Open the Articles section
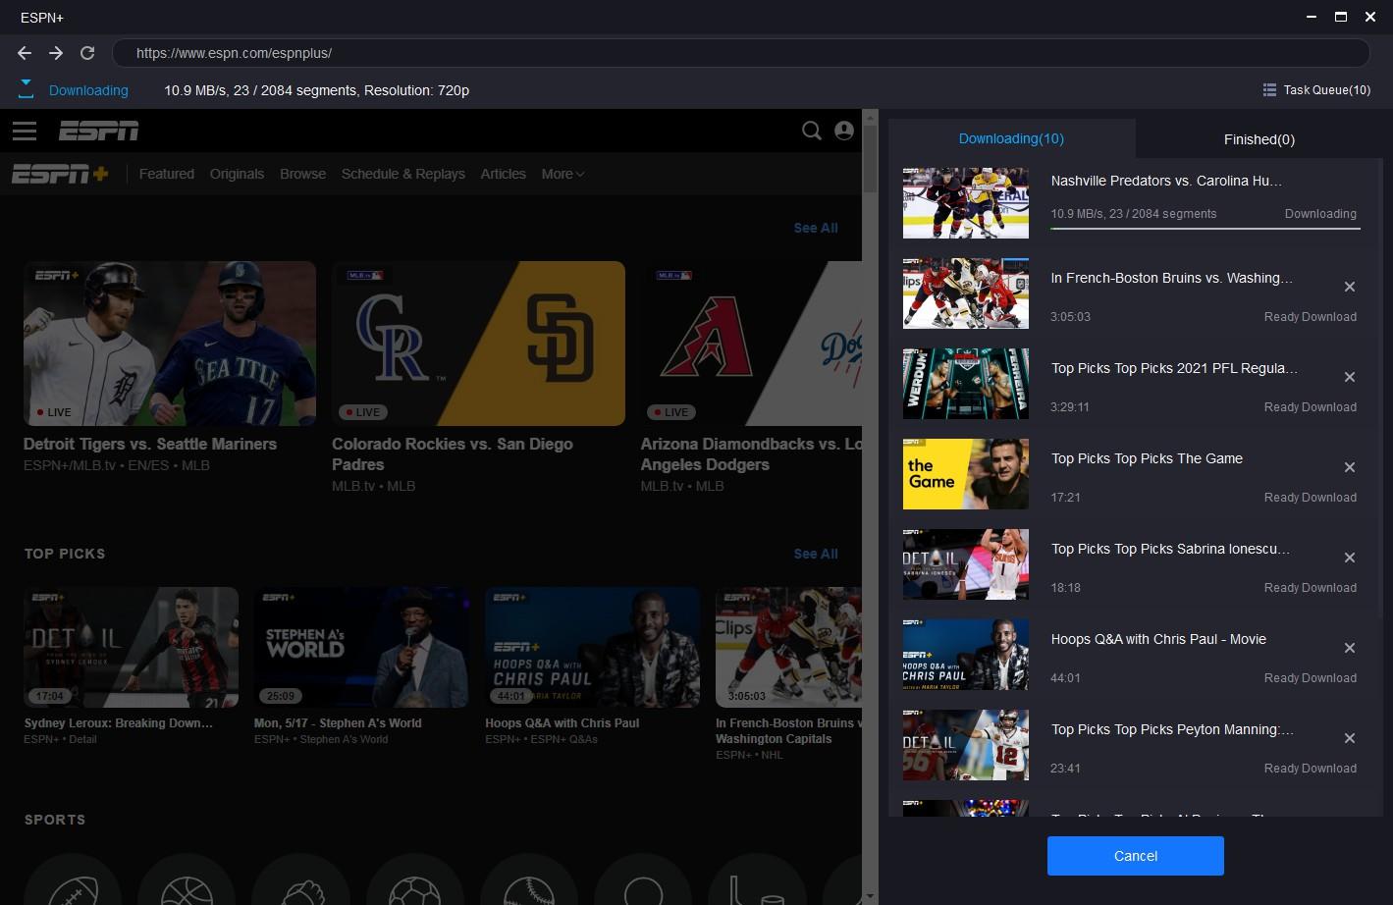Screen dimensions: 1393x905 click(504, 174)
